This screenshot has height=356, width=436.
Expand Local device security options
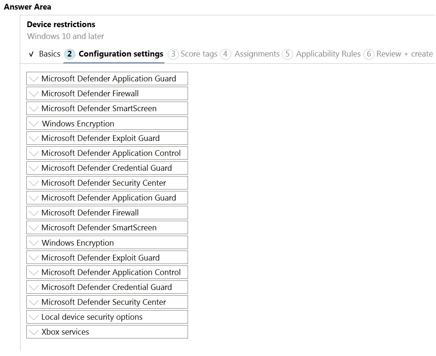(x=107, y=317)
